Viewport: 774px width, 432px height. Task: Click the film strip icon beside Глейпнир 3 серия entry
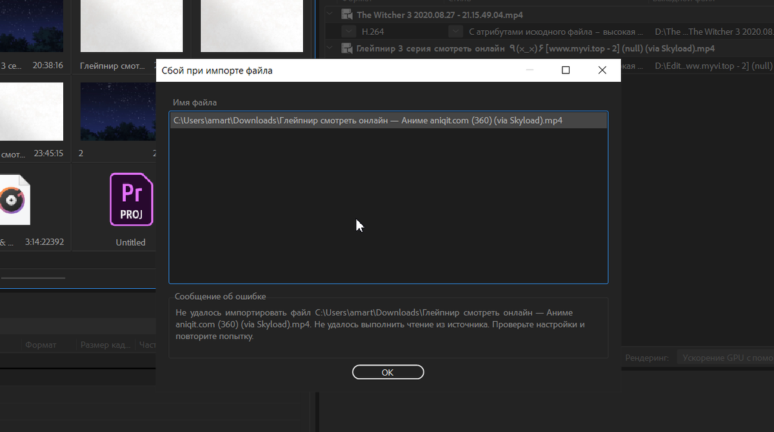346,48
